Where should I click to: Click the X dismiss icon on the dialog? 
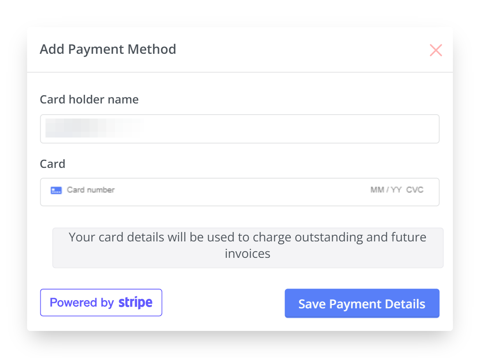coord(436,50)
